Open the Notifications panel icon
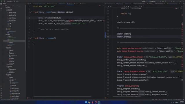This screenshot has width=185, height=104. (x=184, y=4)
